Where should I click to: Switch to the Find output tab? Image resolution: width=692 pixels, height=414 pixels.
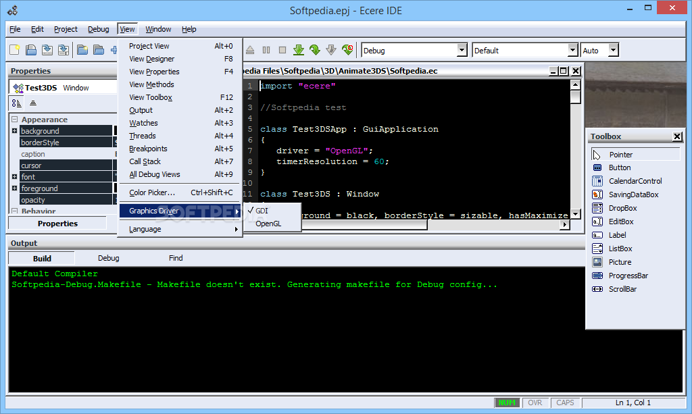click(x=176, y=258)
